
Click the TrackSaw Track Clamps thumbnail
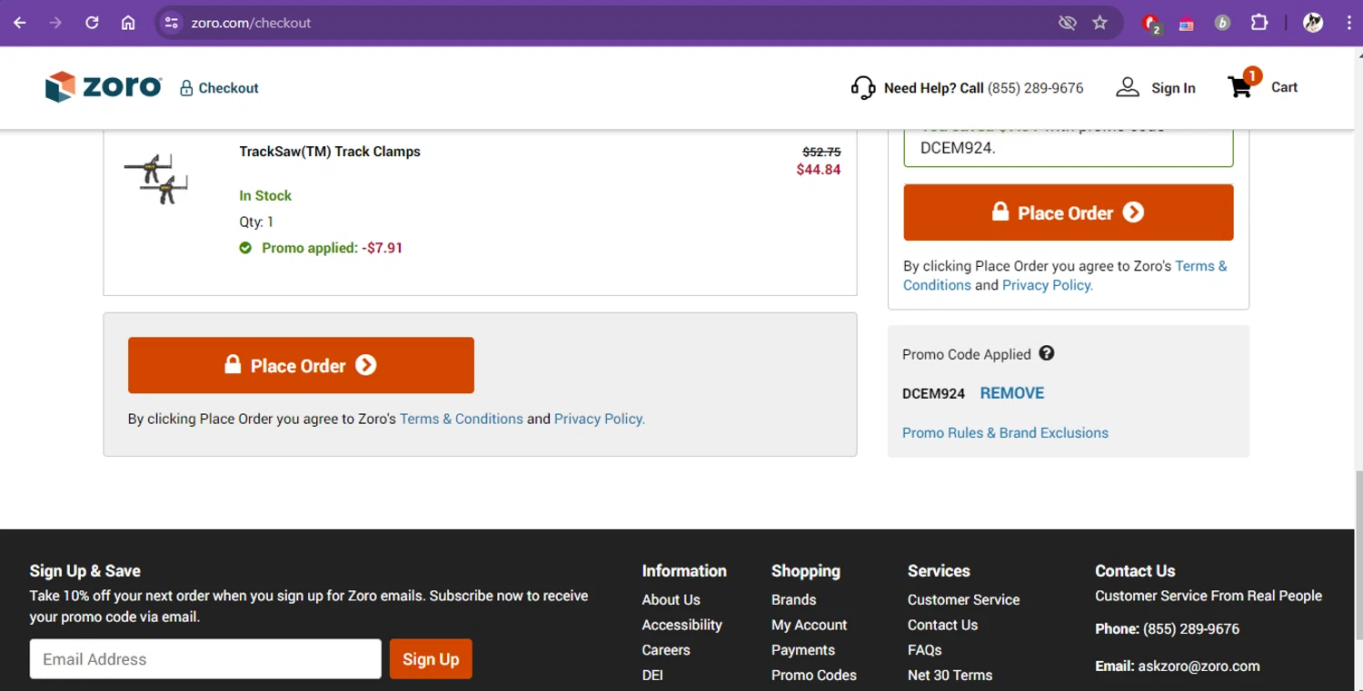[156, 179]
